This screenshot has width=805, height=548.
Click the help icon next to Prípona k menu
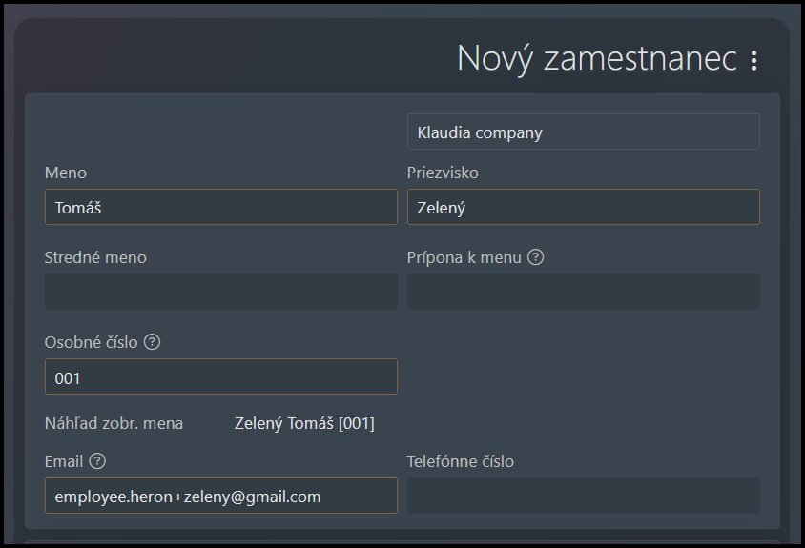[x=535, y=257]
